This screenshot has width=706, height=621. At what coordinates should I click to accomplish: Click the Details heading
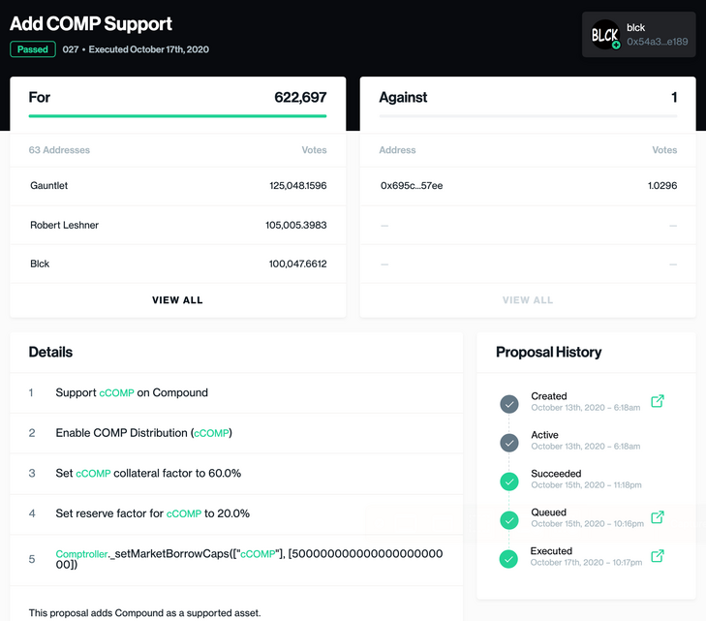tap(50, 352)
